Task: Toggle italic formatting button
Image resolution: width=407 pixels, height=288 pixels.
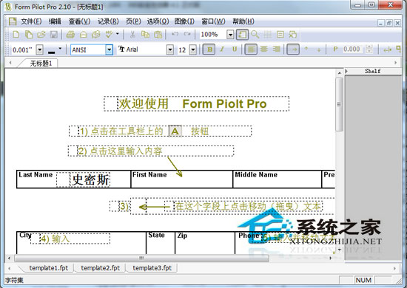Action: 222,49
